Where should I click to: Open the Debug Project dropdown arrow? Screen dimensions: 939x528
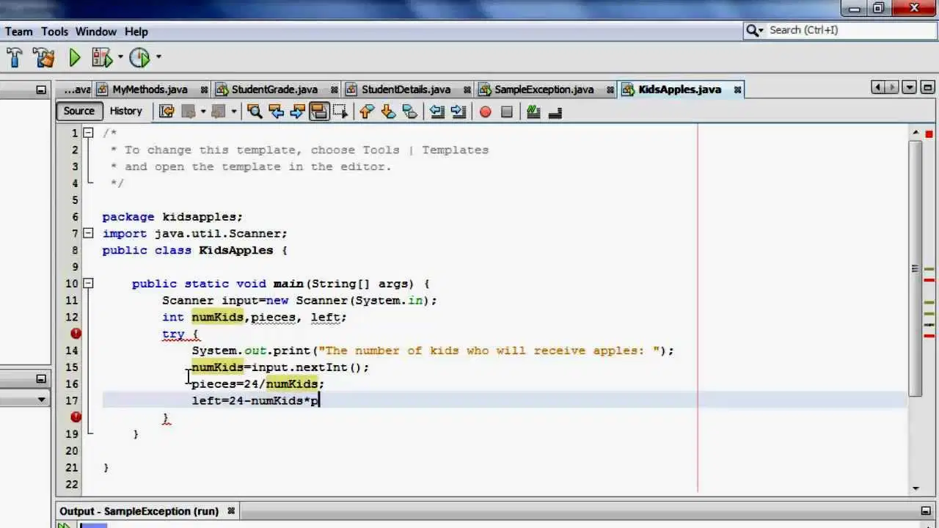(x=120, y=57)
